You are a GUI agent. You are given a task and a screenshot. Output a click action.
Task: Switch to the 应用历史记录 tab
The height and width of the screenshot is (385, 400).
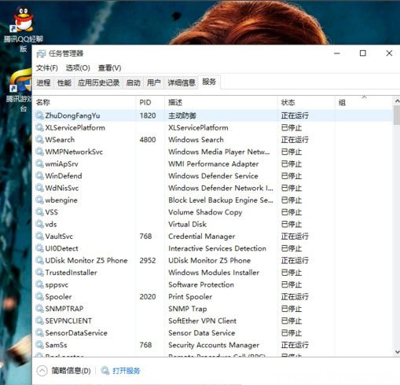pyautogui.click(x=98, y=82)
